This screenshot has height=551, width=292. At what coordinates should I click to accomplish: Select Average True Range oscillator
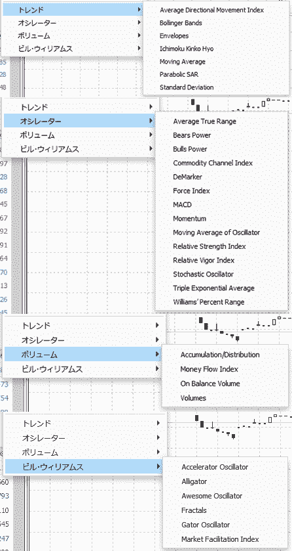pyautogui.click(x=204, y=121)
